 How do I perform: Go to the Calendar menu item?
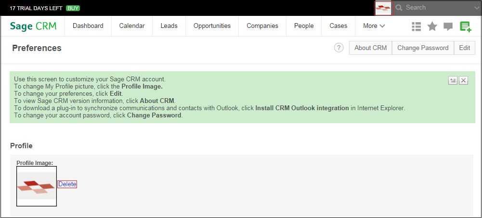(x=132, y=26)
